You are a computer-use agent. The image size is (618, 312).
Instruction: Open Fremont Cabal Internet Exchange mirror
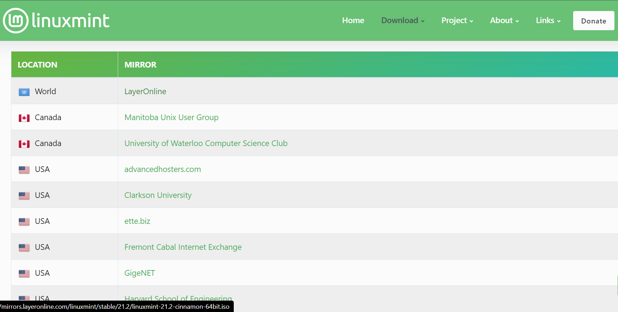183,247
